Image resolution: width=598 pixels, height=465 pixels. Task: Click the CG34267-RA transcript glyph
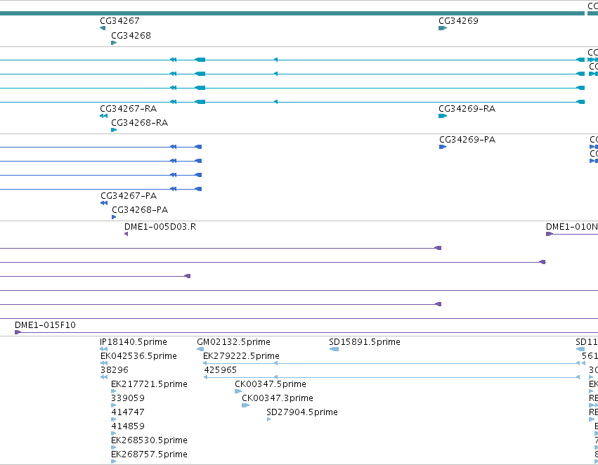pos(103,116)
